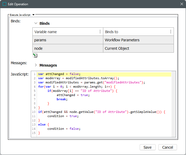This screenshot has width=186, height=155.
Task: Open the Execute JavaScript operation dropdown
Action: point(33,15)
